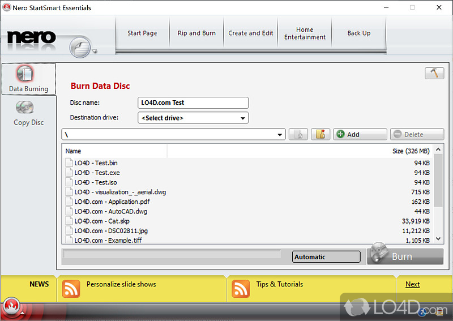The width and height of the screenshot is (453, 321).
Task: Click the Burn button
Action: [405, 256]
